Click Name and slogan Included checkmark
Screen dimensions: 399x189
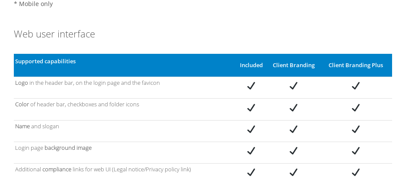[251, 129]
